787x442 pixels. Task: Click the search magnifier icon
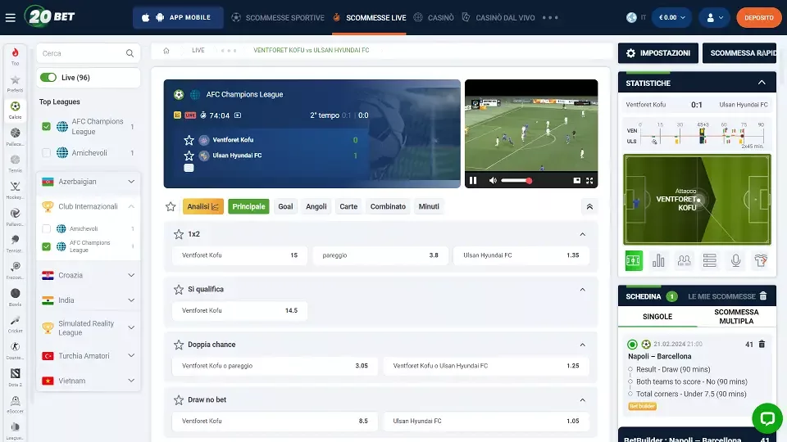click(130, 53)
